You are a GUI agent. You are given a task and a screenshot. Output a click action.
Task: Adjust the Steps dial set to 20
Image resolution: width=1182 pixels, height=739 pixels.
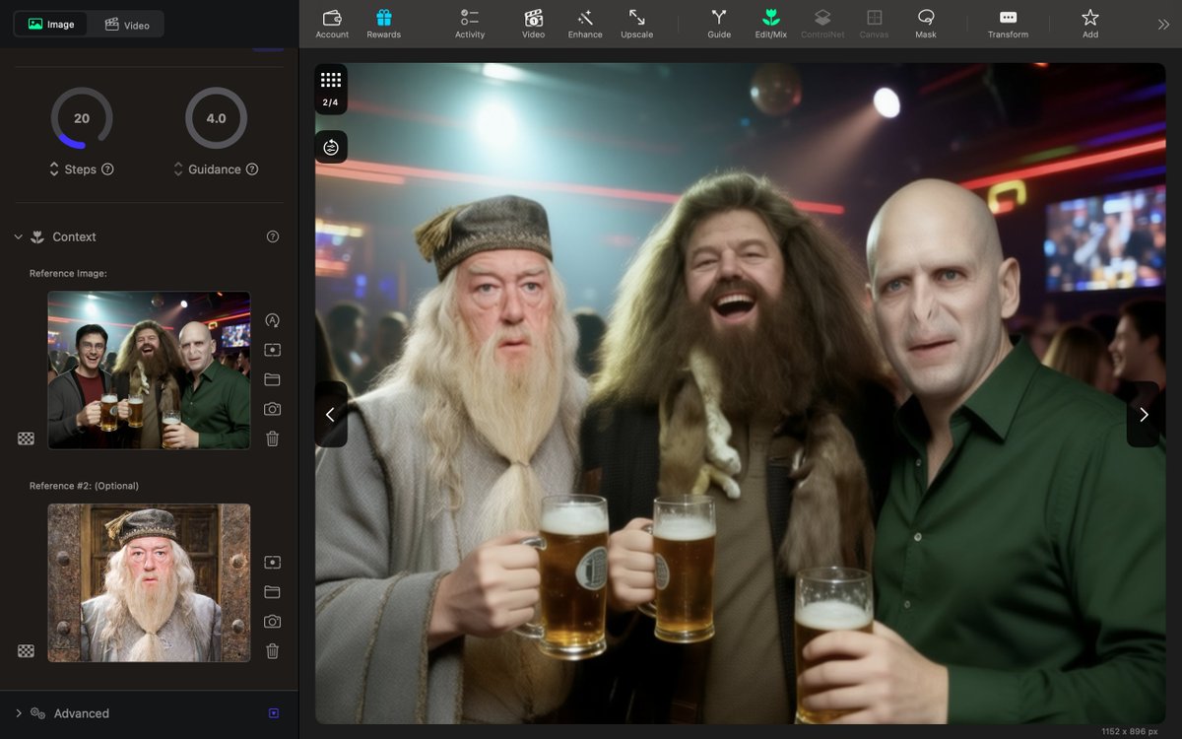tap(82, 118)
